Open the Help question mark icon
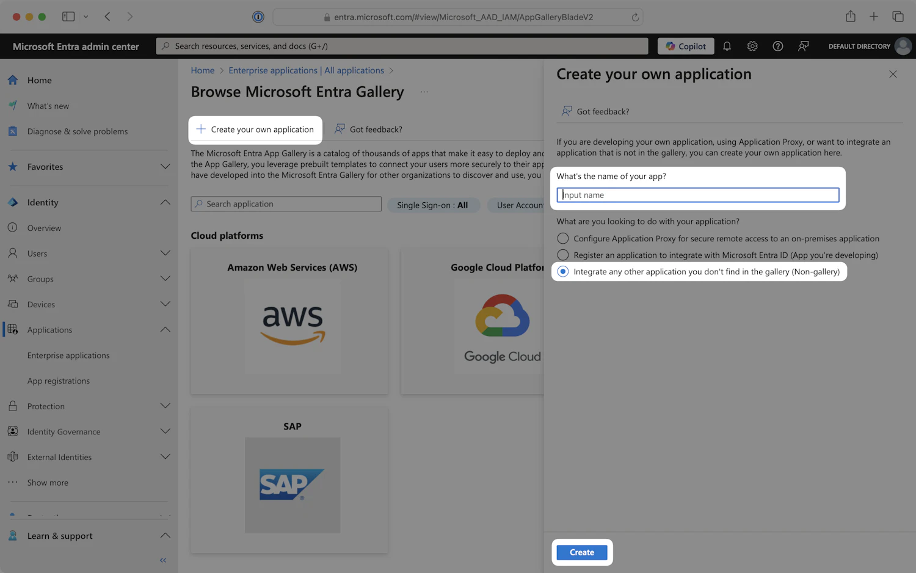 click(x=778, y=46)
